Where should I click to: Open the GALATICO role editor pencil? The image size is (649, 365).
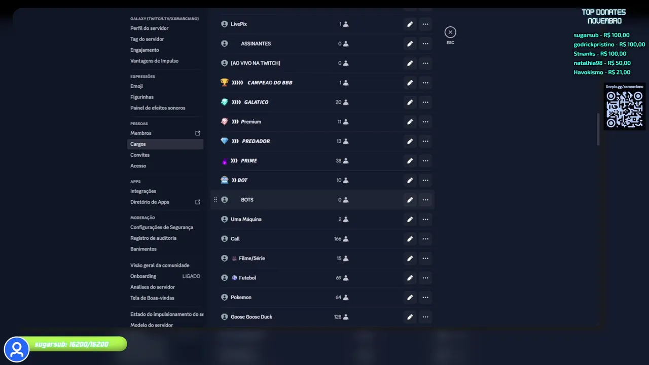[x=410, y=102]
